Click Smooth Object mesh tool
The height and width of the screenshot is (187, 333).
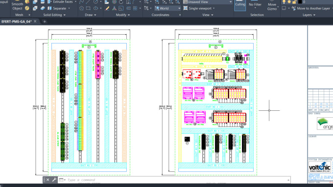pyautogui.click(x=17, y=6)
